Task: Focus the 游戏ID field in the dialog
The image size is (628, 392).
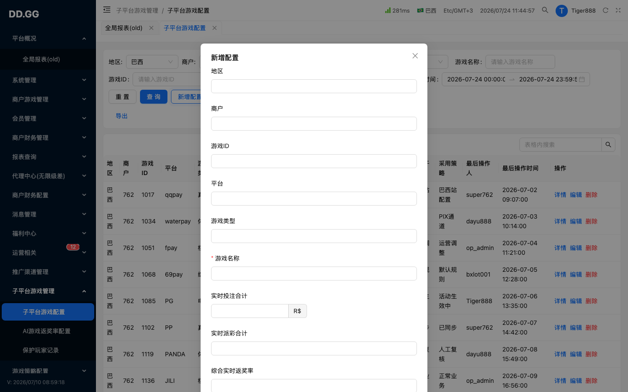Action: tap(314, 161)
